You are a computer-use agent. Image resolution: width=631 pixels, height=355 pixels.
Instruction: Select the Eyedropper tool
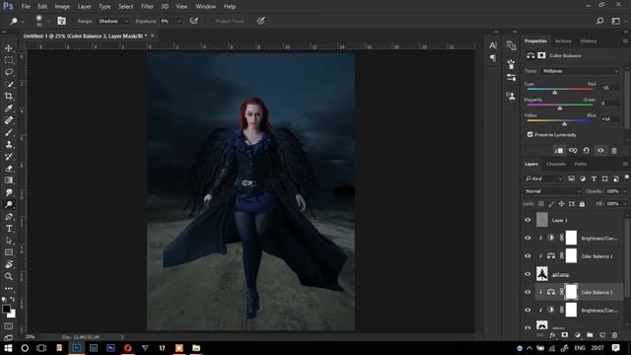tap(9, 108)
